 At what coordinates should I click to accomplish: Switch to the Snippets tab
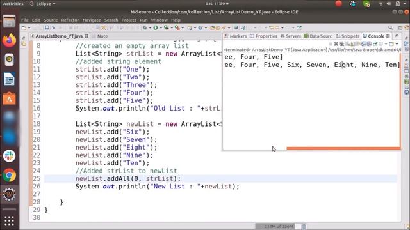pyautogui.click(x=348, y=36)
